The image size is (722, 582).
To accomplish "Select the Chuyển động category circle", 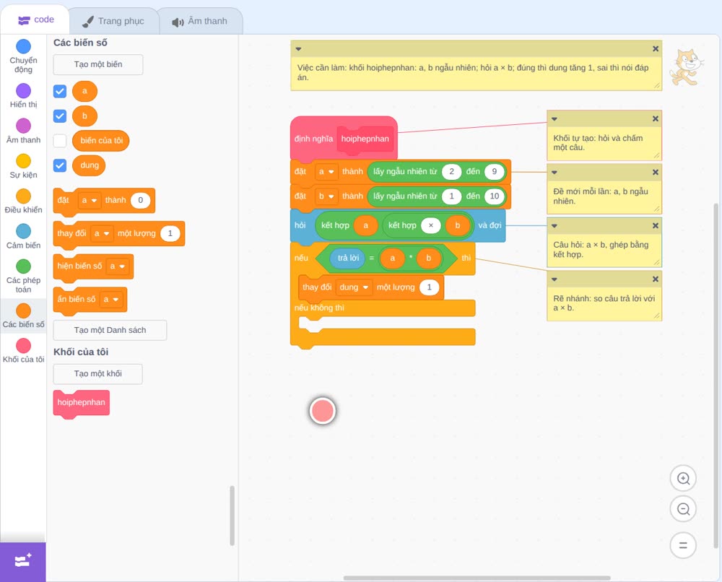I will 24,46.
